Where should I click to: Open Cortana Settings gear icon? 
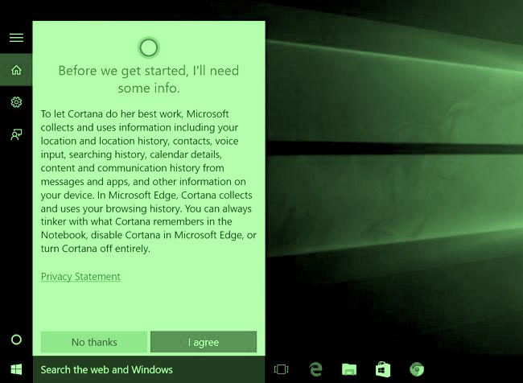click(16, 101)
